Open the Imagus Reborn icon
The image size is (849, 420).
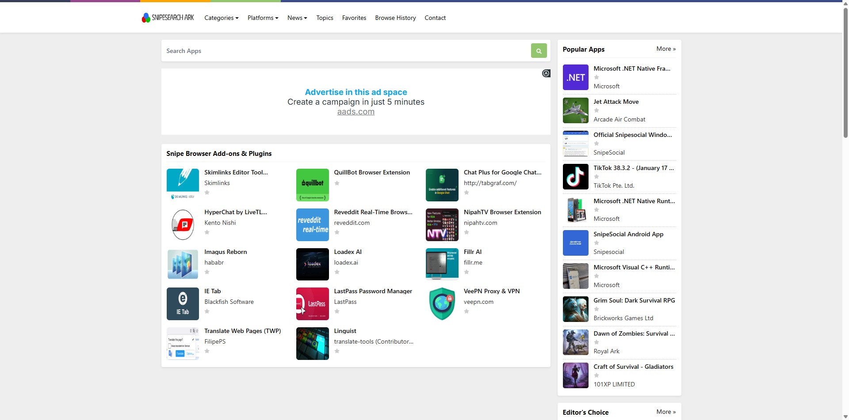[x=183, y=264]
